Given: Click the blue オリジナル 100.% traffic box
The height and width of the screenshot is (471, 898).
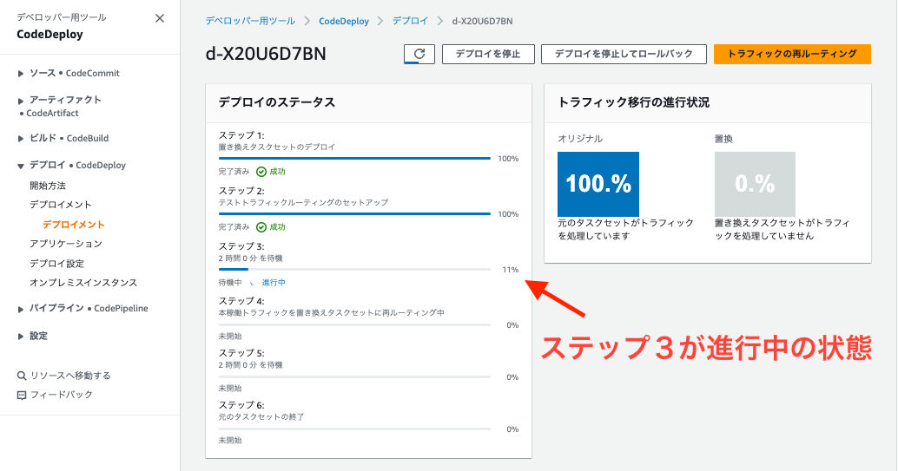Looking at the screenshot, I should pos(598,184).
